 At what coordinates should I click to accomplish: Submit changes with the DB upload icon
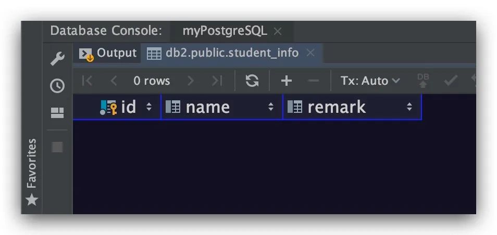pyautogui.click(x=423, y=81)
